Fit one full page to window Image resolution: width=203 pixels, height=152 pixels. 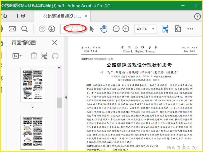pos(178,29)
